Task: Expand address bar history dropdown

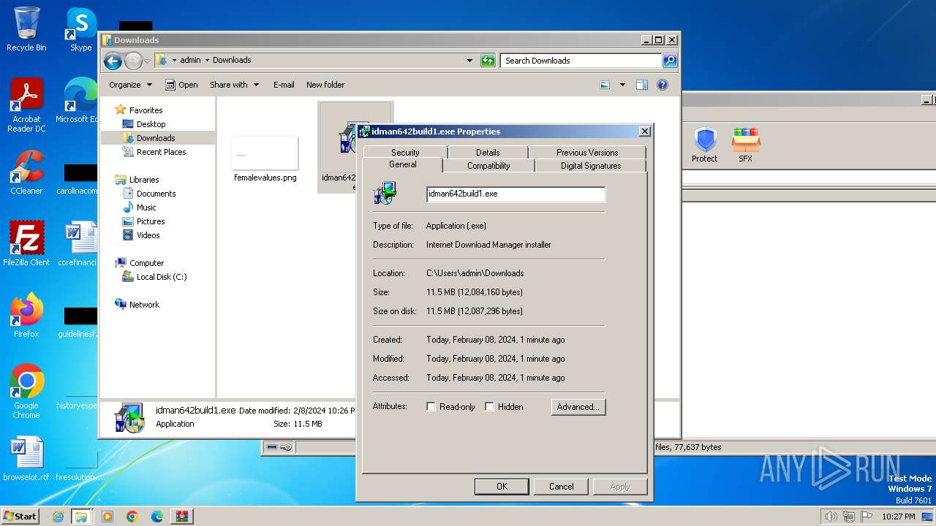Action: (469, 61)
